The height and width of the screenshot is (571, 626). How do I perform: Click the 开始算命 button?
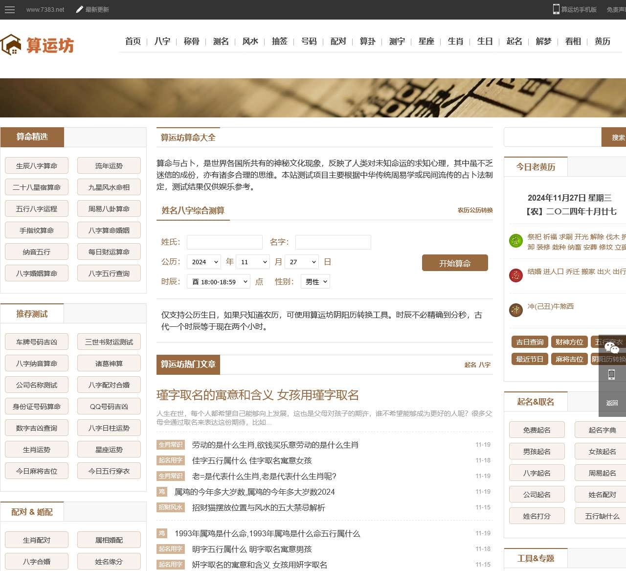tap(455, 263)
